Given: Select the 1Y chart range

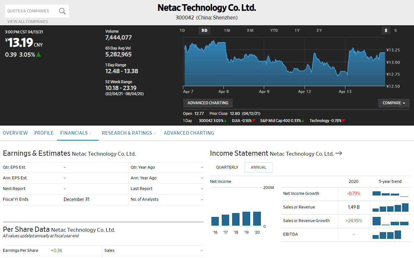Looking at the screenshot, I should (x=297, y=30).
